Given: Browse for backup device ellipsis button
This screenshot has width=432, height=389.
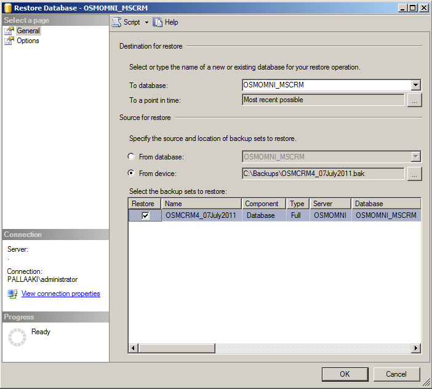Looking at the screenshot, I should pos(415,174).
